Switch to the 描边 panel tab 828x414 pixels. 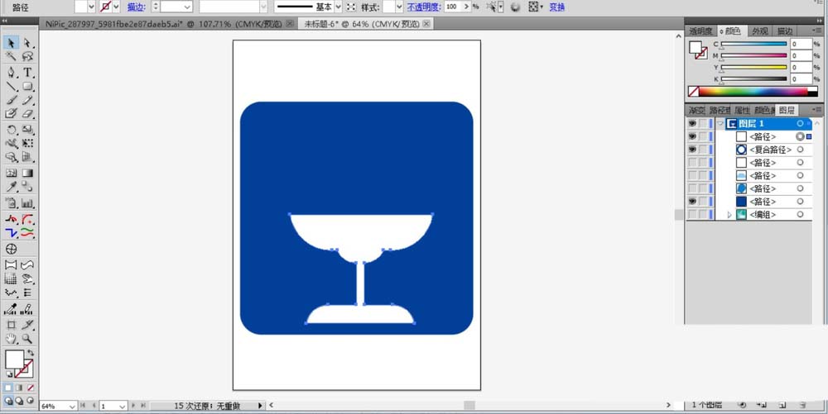click(785, 31)
